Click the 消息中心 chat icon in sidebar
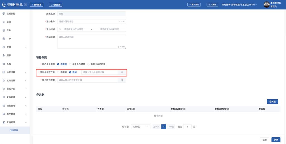The width and height of the screenshot is (286, 144). pos(4,89)
